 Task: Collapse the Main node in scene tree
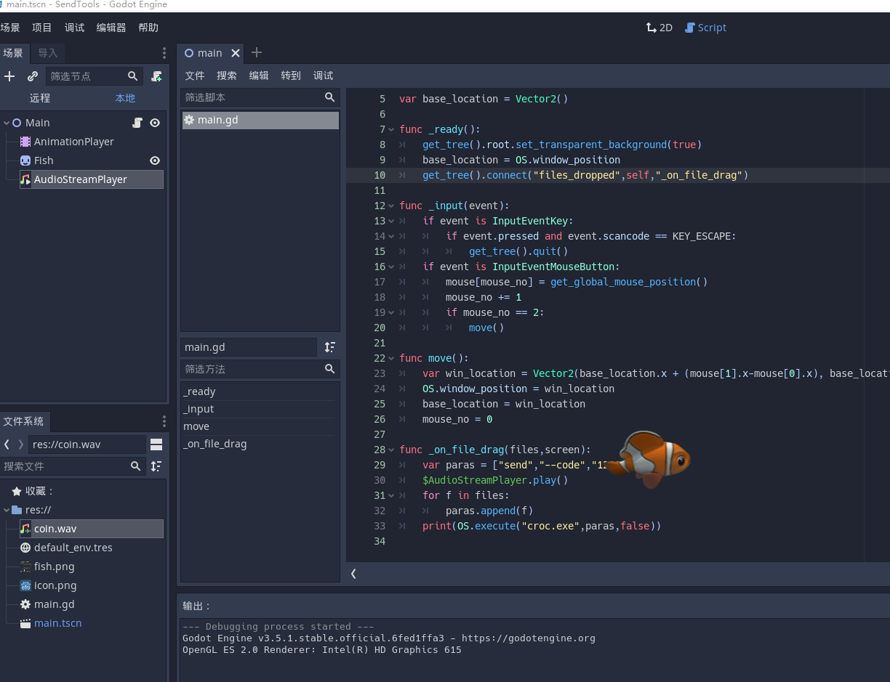tap(7, 123)
